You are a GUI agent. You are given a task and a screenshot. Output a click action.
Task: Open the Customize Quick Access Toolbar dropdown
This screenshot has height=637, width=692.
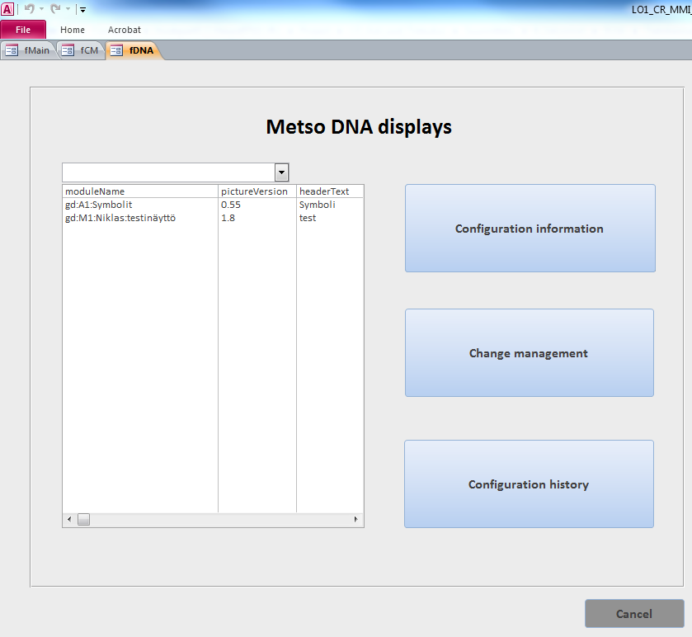pos(82,9)
